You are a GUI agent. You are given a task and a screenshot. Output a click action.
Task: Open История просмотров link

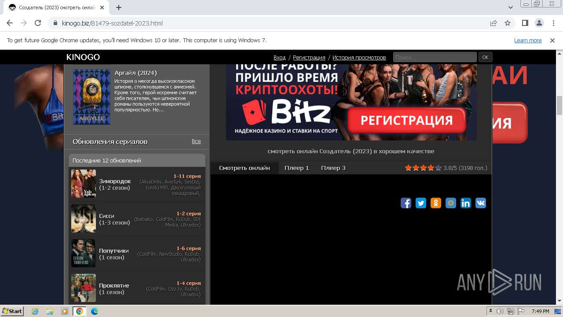point(359,58)
